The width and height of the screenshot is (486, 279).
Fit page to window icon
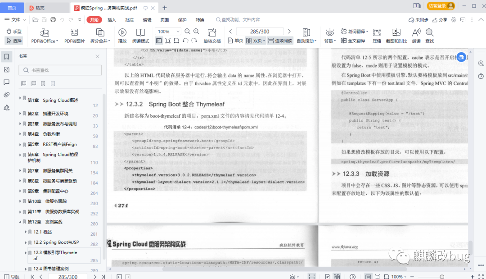coord(168,41)
